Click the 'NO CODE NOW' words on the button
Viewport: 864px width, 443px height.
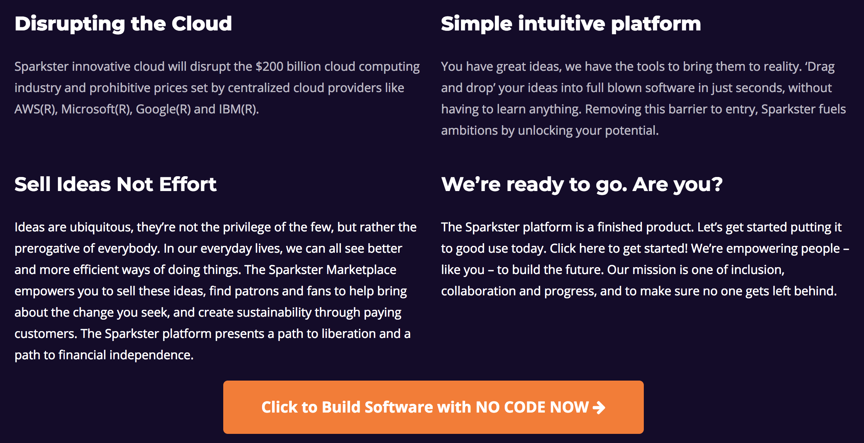(x=532, y=408)
